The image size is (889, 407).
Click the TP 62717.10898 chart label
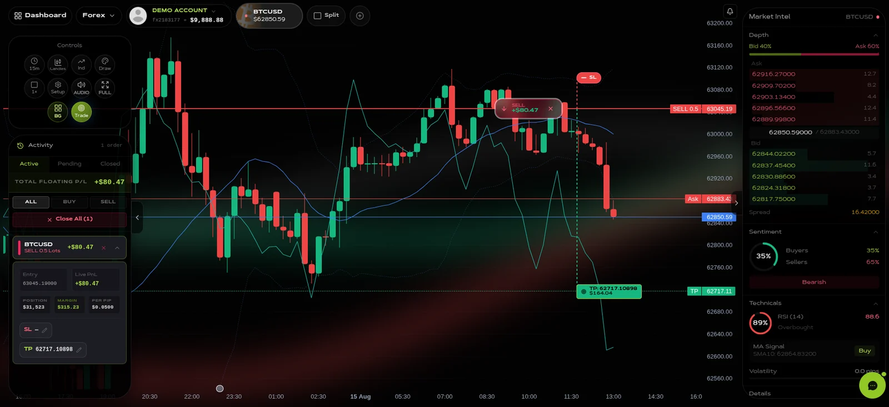(609, 291)
